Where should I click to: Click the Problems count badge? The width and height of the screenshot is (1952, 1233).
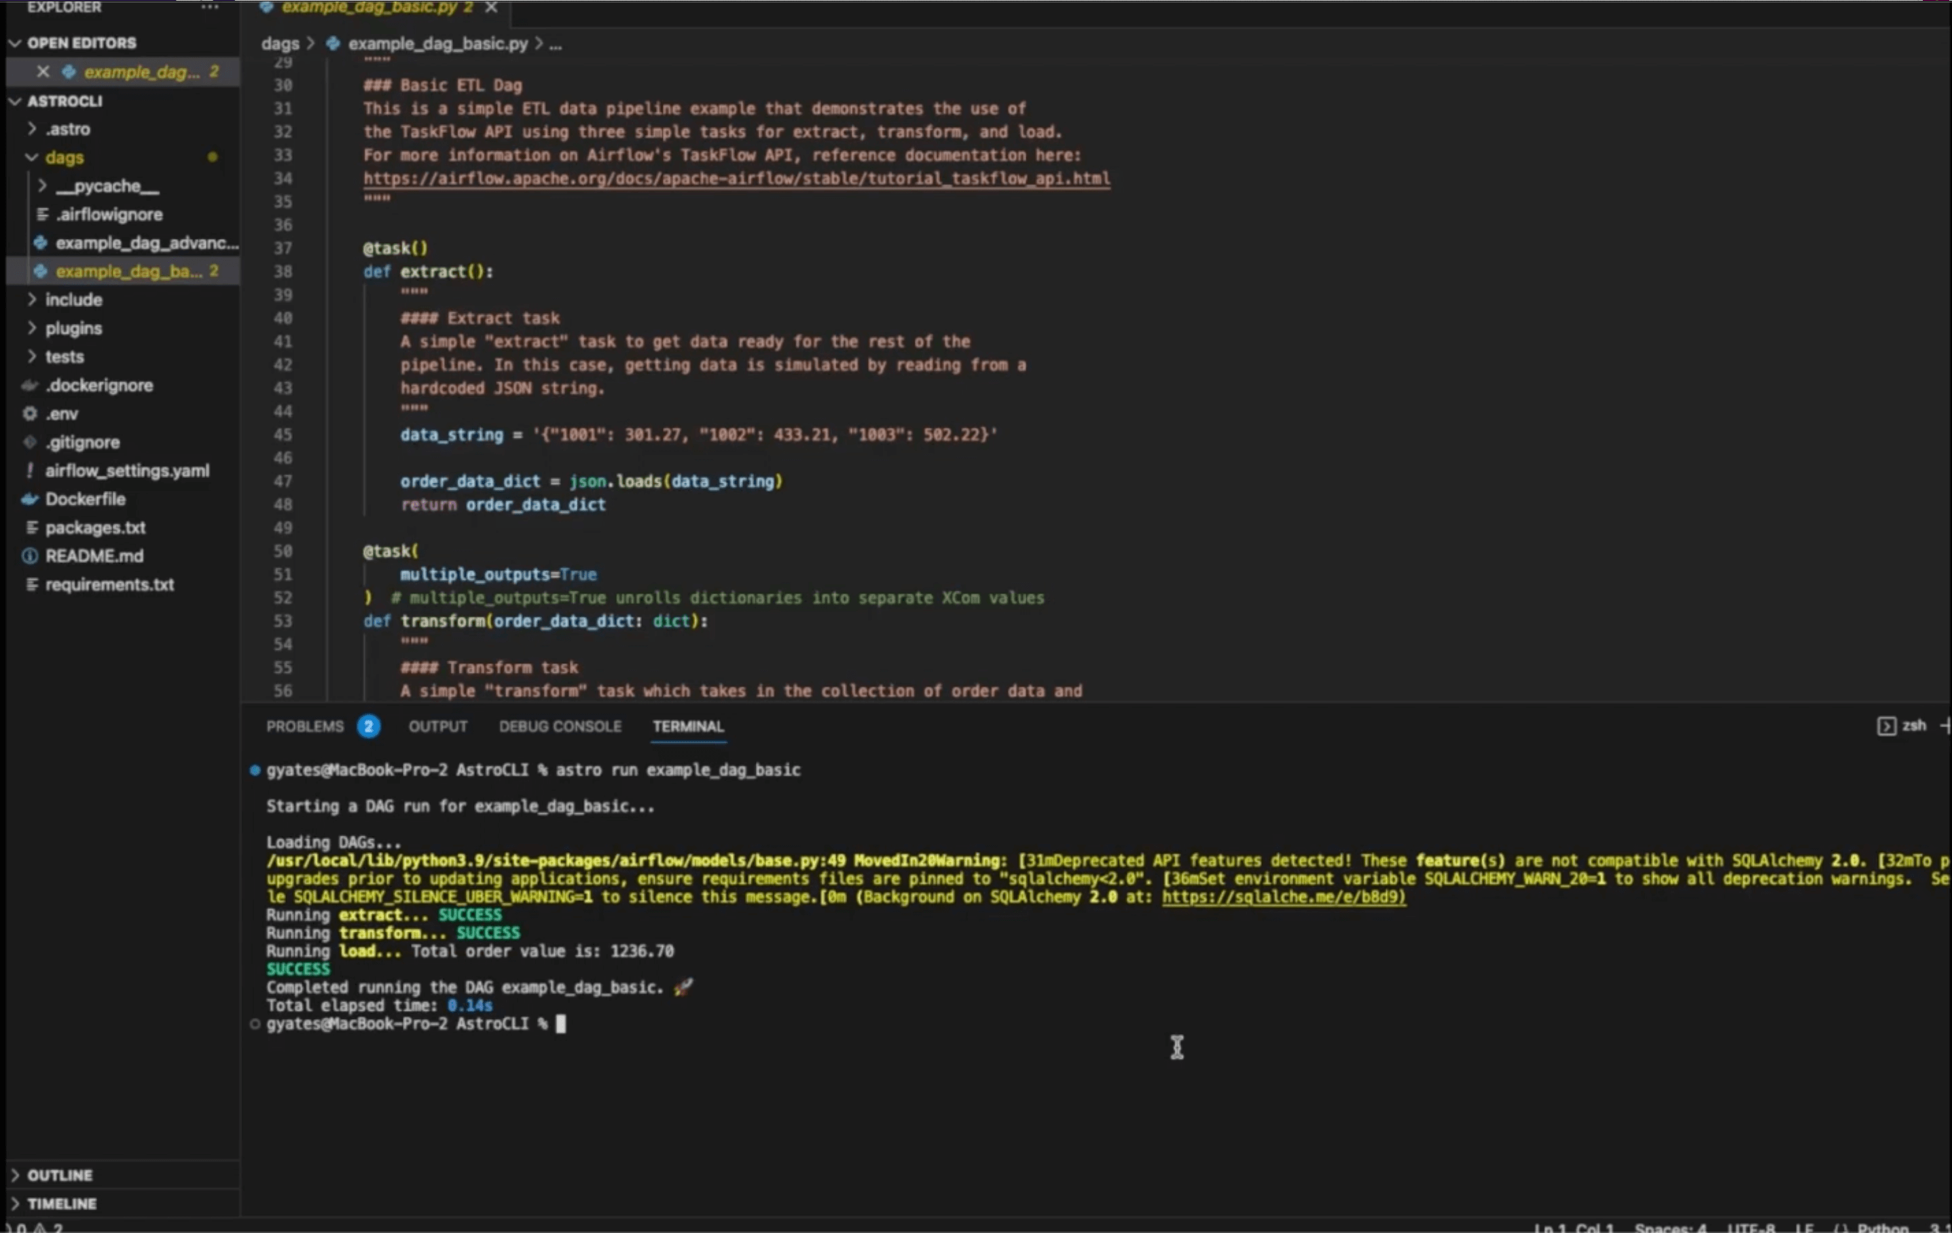coord(368,726)
